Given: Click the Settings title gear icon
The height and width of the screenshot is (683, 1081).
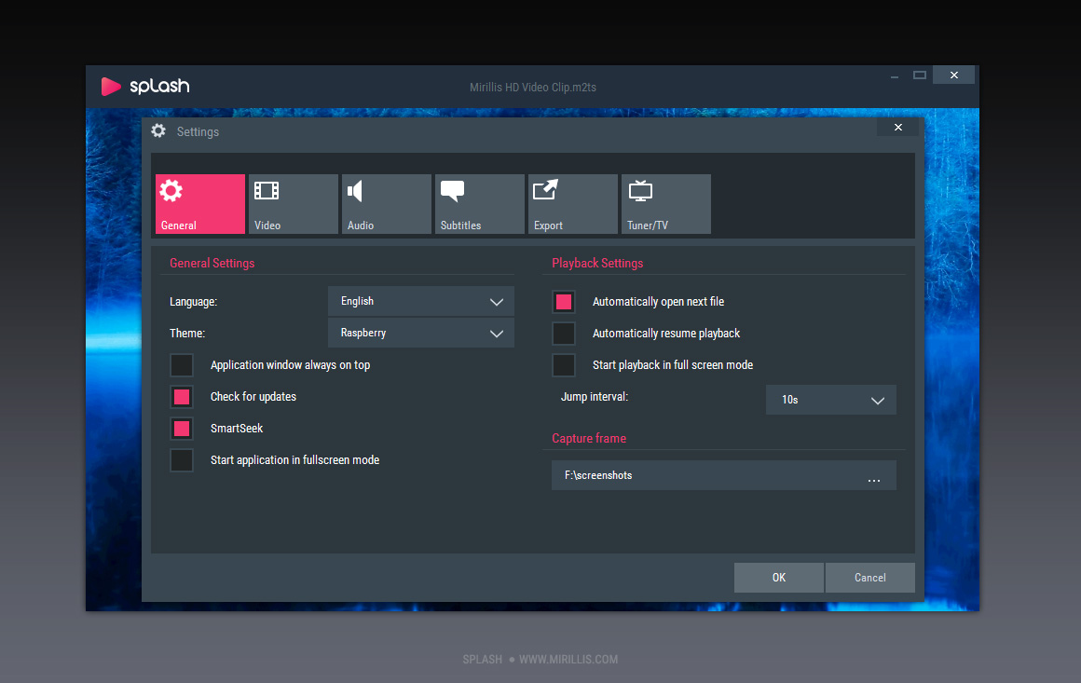Looking at the screenshot, I should 158,131.
